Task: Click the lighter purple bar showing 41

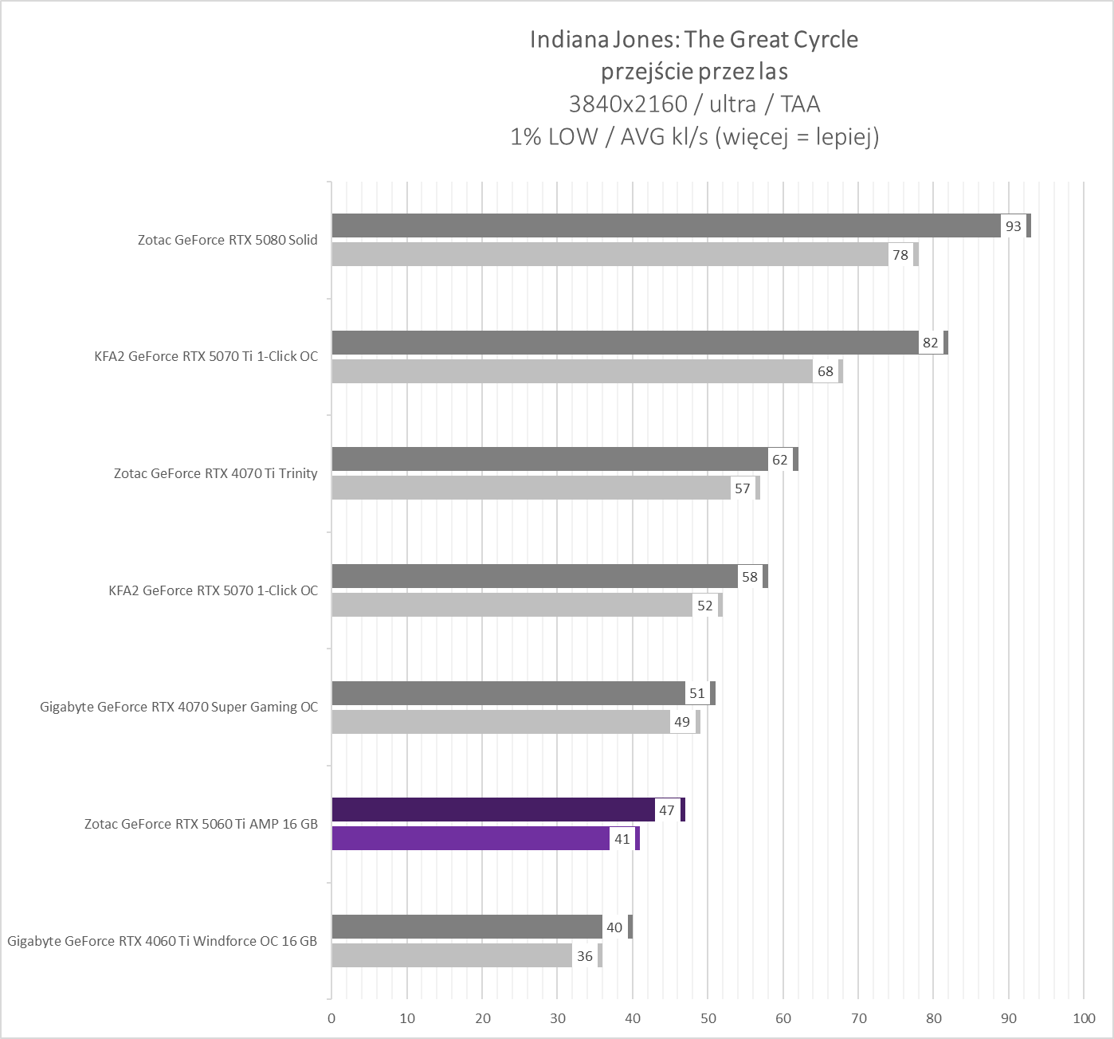Action: [x=470, y=838]
